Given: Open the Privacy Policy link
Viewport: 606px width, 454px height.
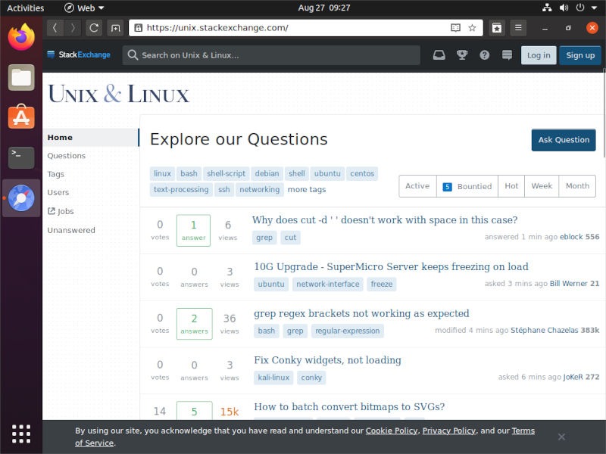Looking at the screenshot, I should tap(449, 431).
